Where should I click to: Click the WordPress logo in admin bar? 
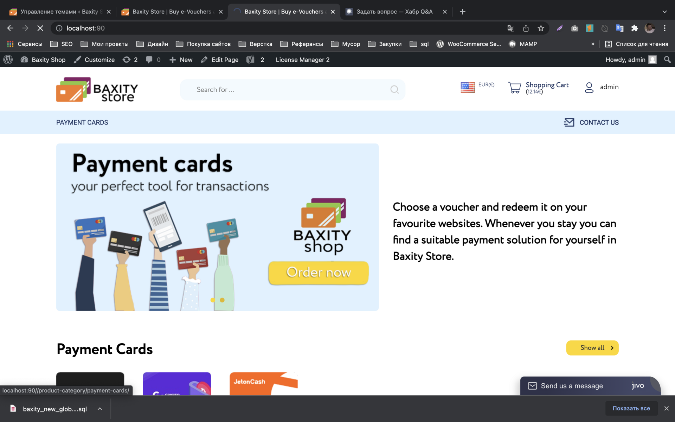coord(8,60)
